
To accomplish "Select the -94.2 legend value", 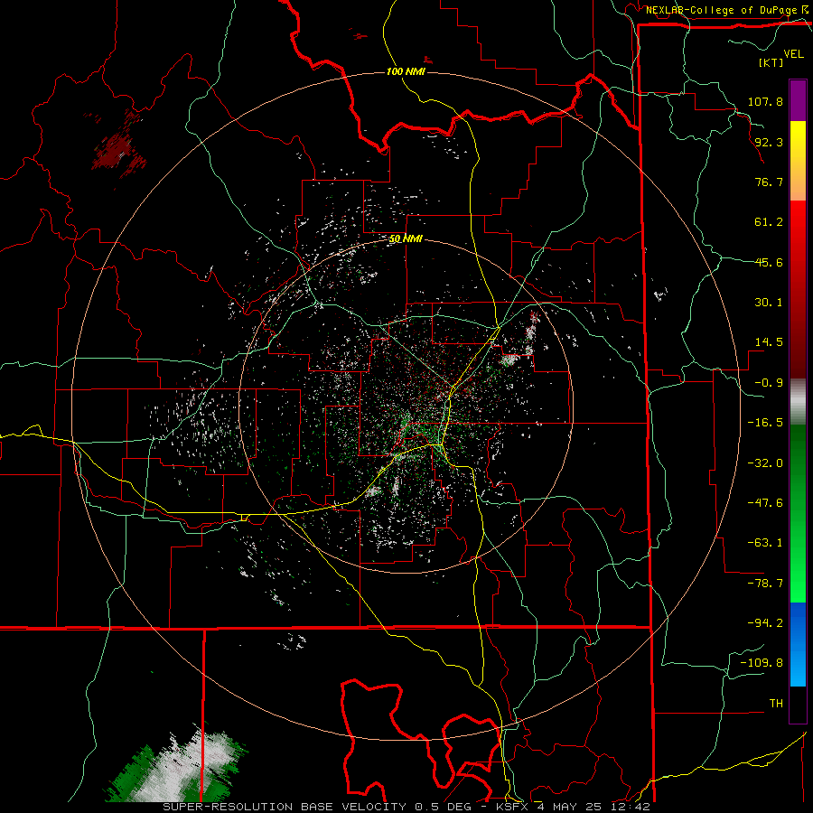I will 765,623.
